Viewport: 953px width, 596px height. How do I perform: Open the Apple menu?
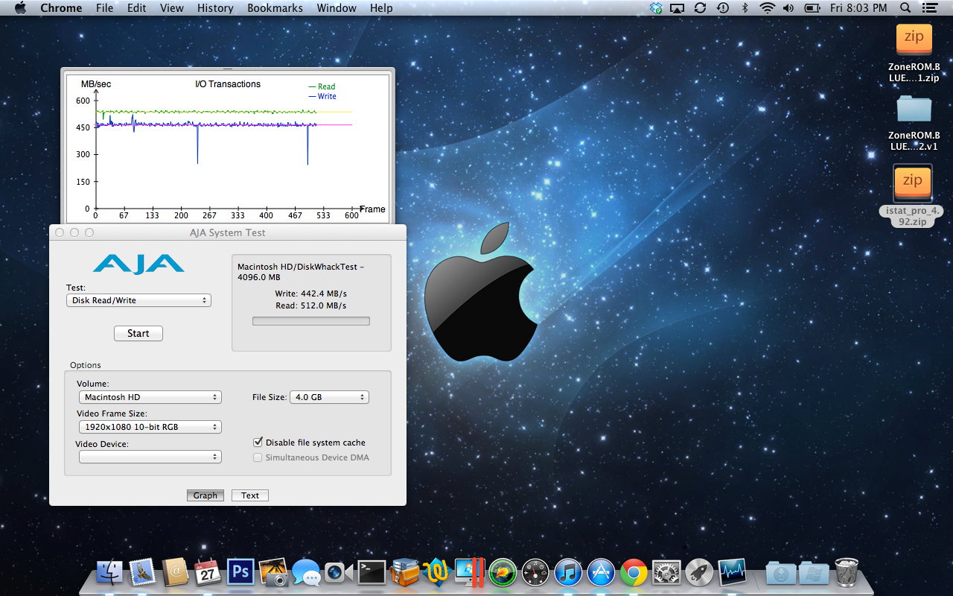pyautogui.click(x=20, y=8)
